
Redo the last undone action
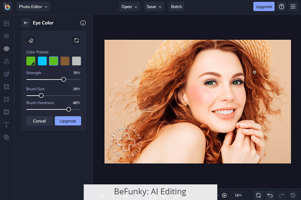tap(282, 195)
